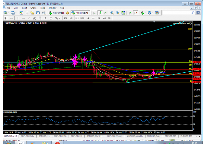The height and width of the screenshot is (144, 203).
Task: Select the Equidistant Channel tool
Action: pos(34,18)
